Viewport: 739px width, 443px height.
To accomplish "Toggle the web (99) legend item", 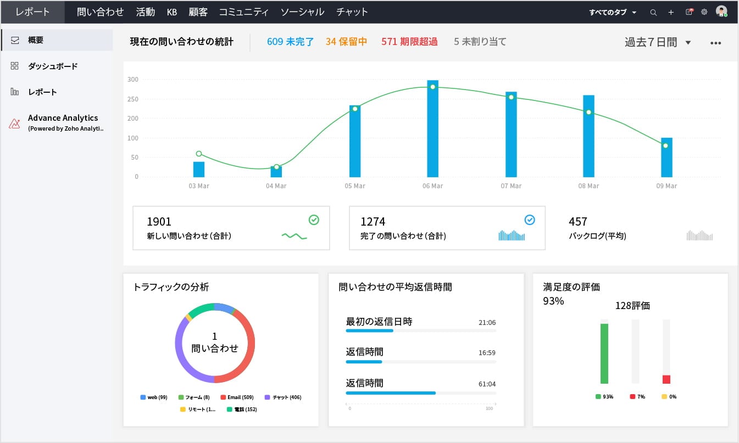I will click(154, 397).
